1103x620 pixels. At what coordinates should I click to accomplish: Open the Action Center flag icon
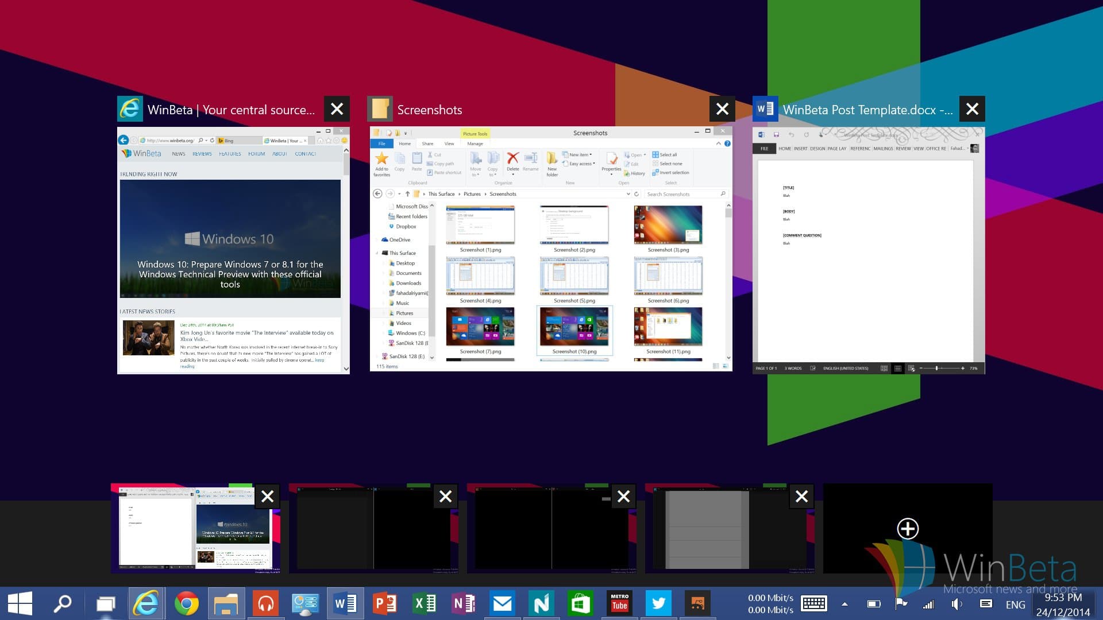901,603
